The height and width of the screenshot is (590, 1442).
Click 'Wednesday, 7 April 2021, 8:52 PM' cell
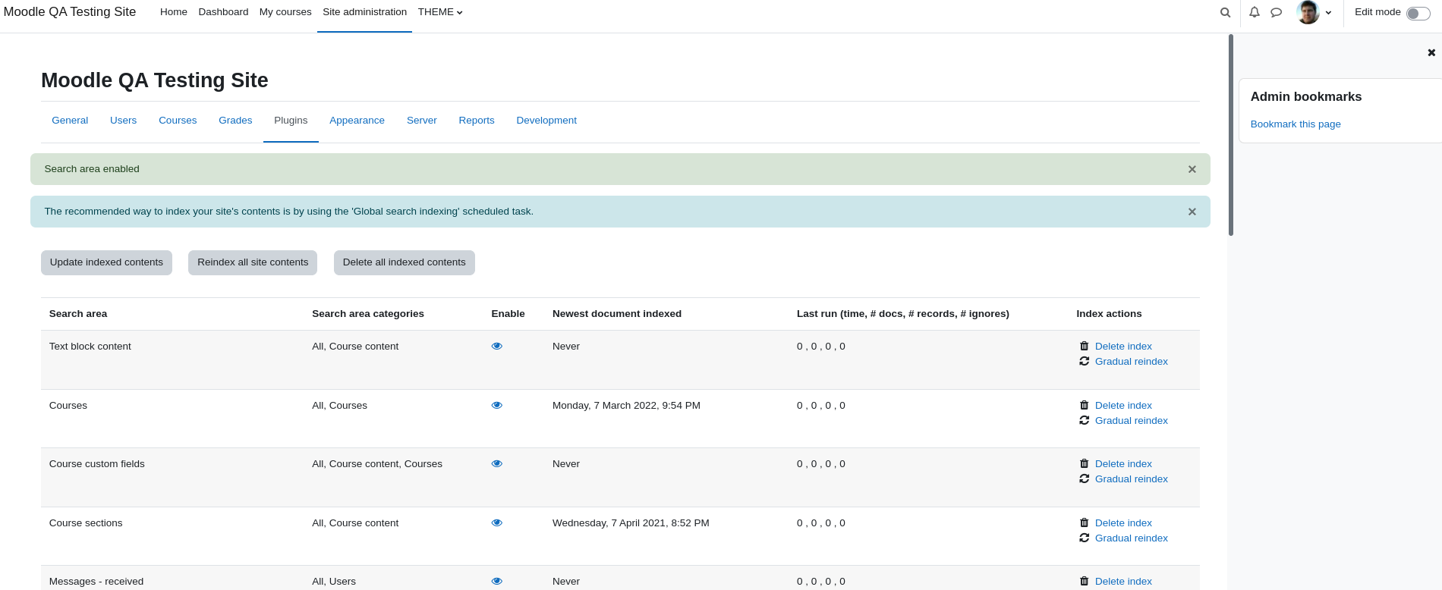click(x=631, y=523)
